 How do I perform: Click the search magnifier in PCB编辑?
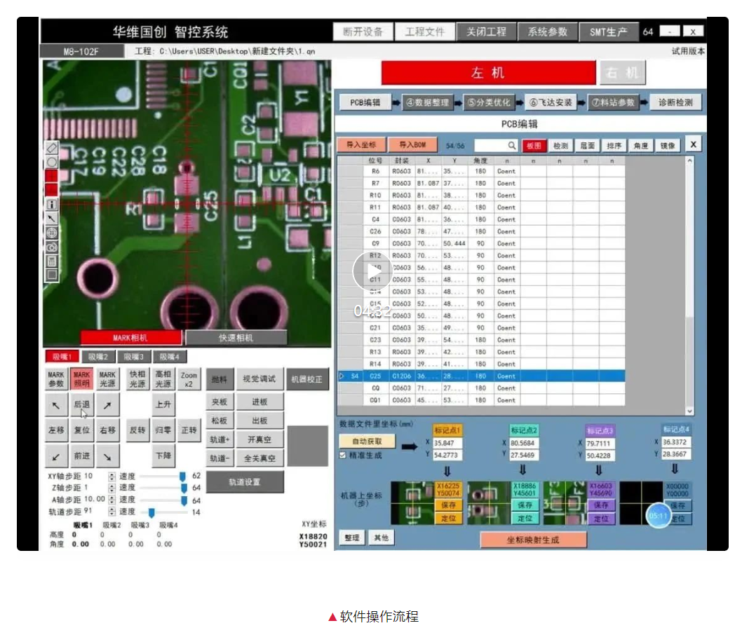(512, 145)
